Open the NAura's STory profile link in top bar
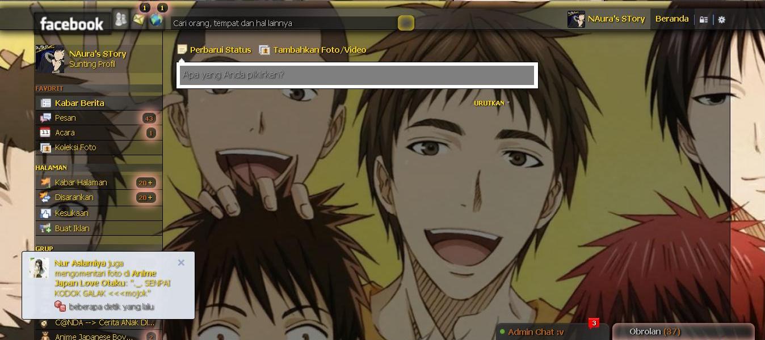This screenshot has height=340, width=765. pos(616,19)
